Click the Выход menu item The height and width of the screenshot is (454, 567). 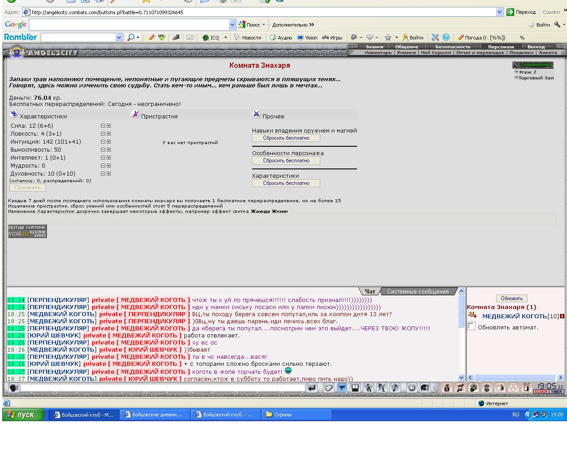click(536, 47)
